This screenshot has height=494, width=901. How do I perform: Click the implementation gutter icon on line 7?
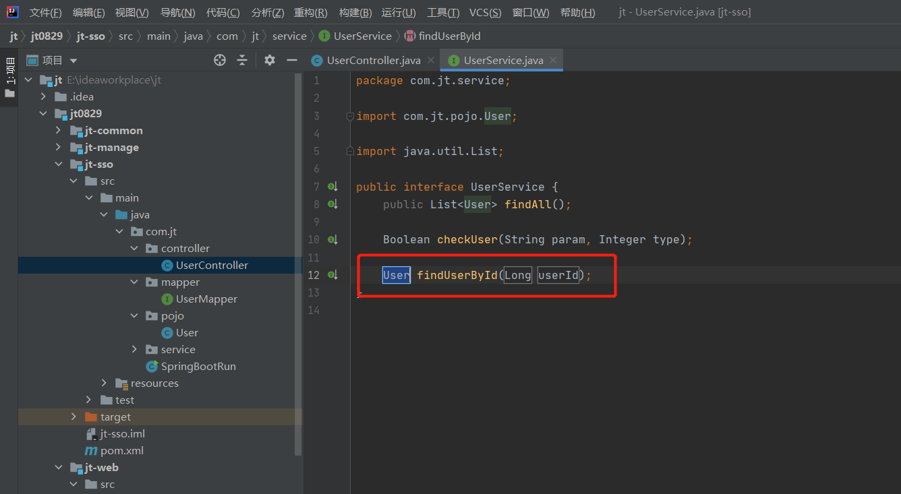pyautogui.click(x=332, y=187)
